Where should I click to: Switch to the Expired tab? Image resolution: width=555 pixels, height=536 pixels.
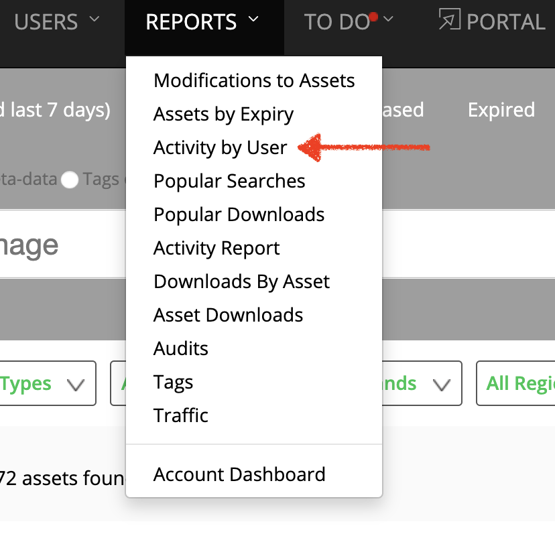[501, 110]
